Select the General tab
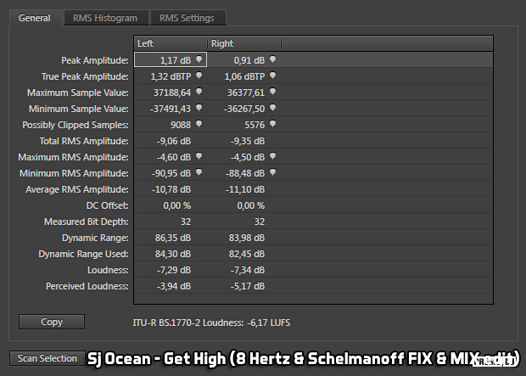 [x=35, y=18]
